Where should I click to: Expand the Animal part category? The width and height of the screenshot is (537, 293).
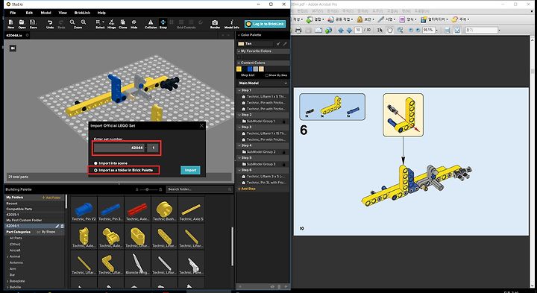click(7, 256)
